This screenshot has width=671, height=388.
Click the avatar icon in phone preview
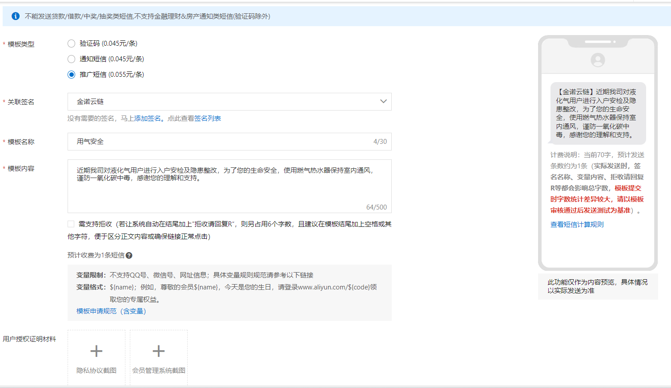[x=598, y=60]
